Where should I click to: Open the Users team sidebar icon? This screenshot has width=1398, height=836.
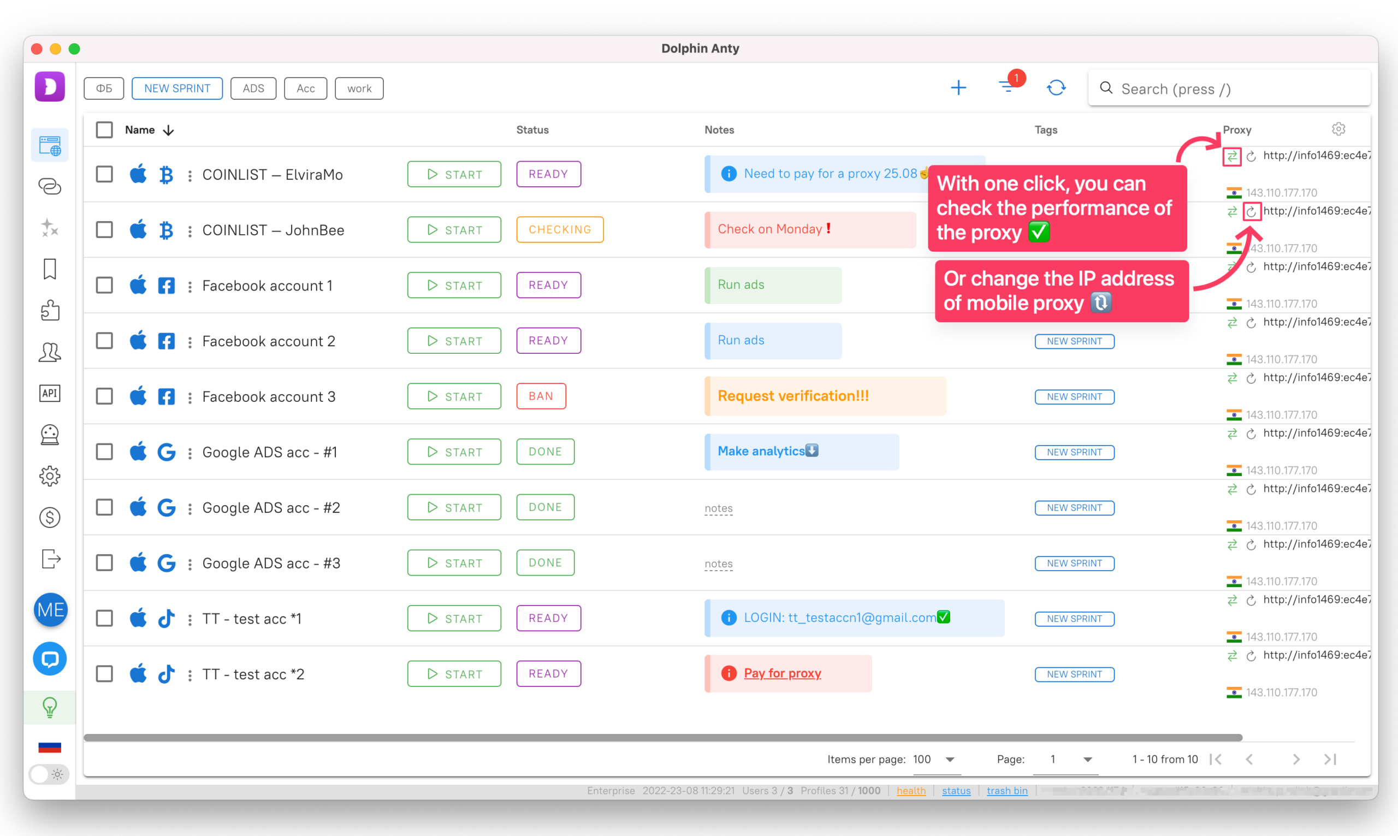tap(50, 352)
